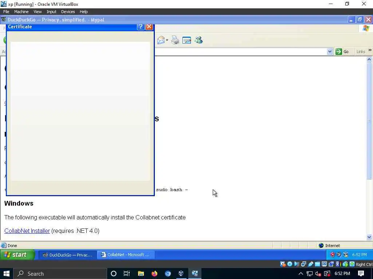Click the Right Ctrl host key label
This screenshot has height=279, width=373.
pos(364,264)
